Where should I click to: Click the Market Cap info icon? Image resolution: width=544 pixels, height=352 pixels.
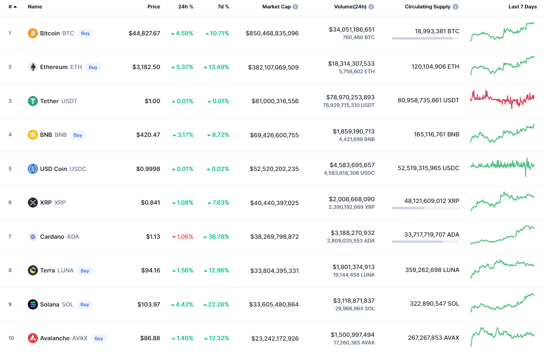[x=295, y=7]
